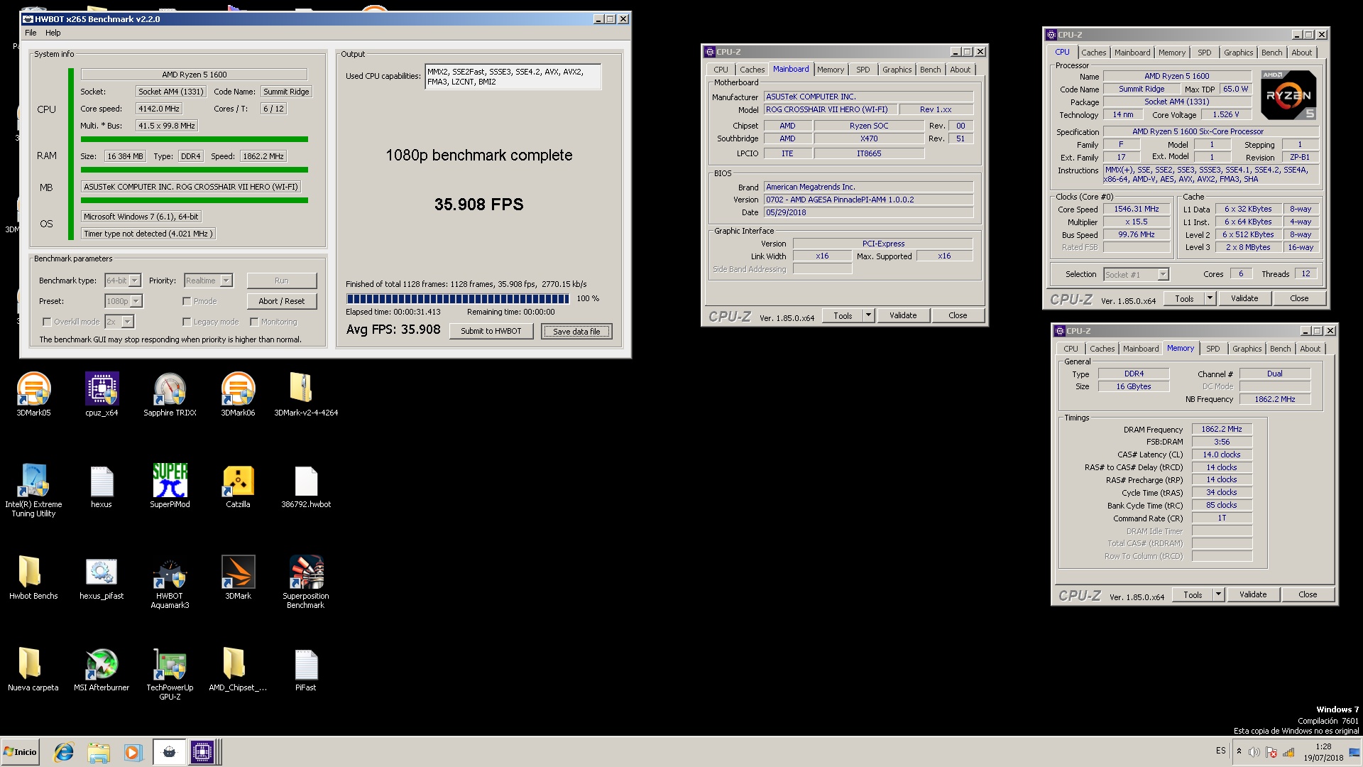This screenshot has height=767, width=1363.
Task: Enable the Overkill mode checkbox
Action: (x=47, y=322)
